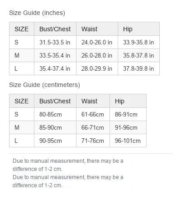Select the 66-71cm waist cell
181x204 pixels.
click(x=93, y=127)
